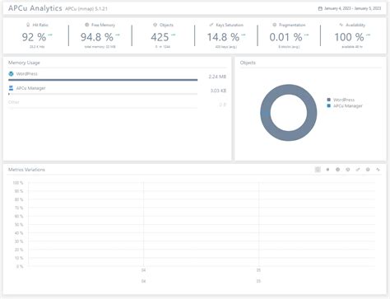Image resolution: width=390 pixels, height=299 pixels.
Task: Click the trend indicator beside 92 %
Action: click(x=50, y=35)
